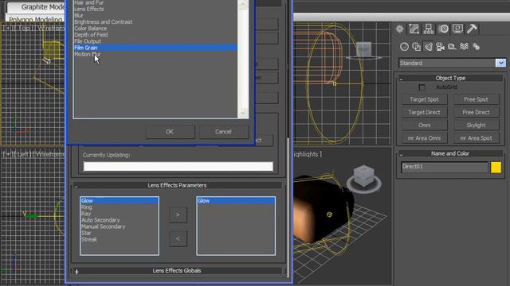Select Brightness and Contrast effect
The image size is (510, 286).
click(x=104, y=22)
